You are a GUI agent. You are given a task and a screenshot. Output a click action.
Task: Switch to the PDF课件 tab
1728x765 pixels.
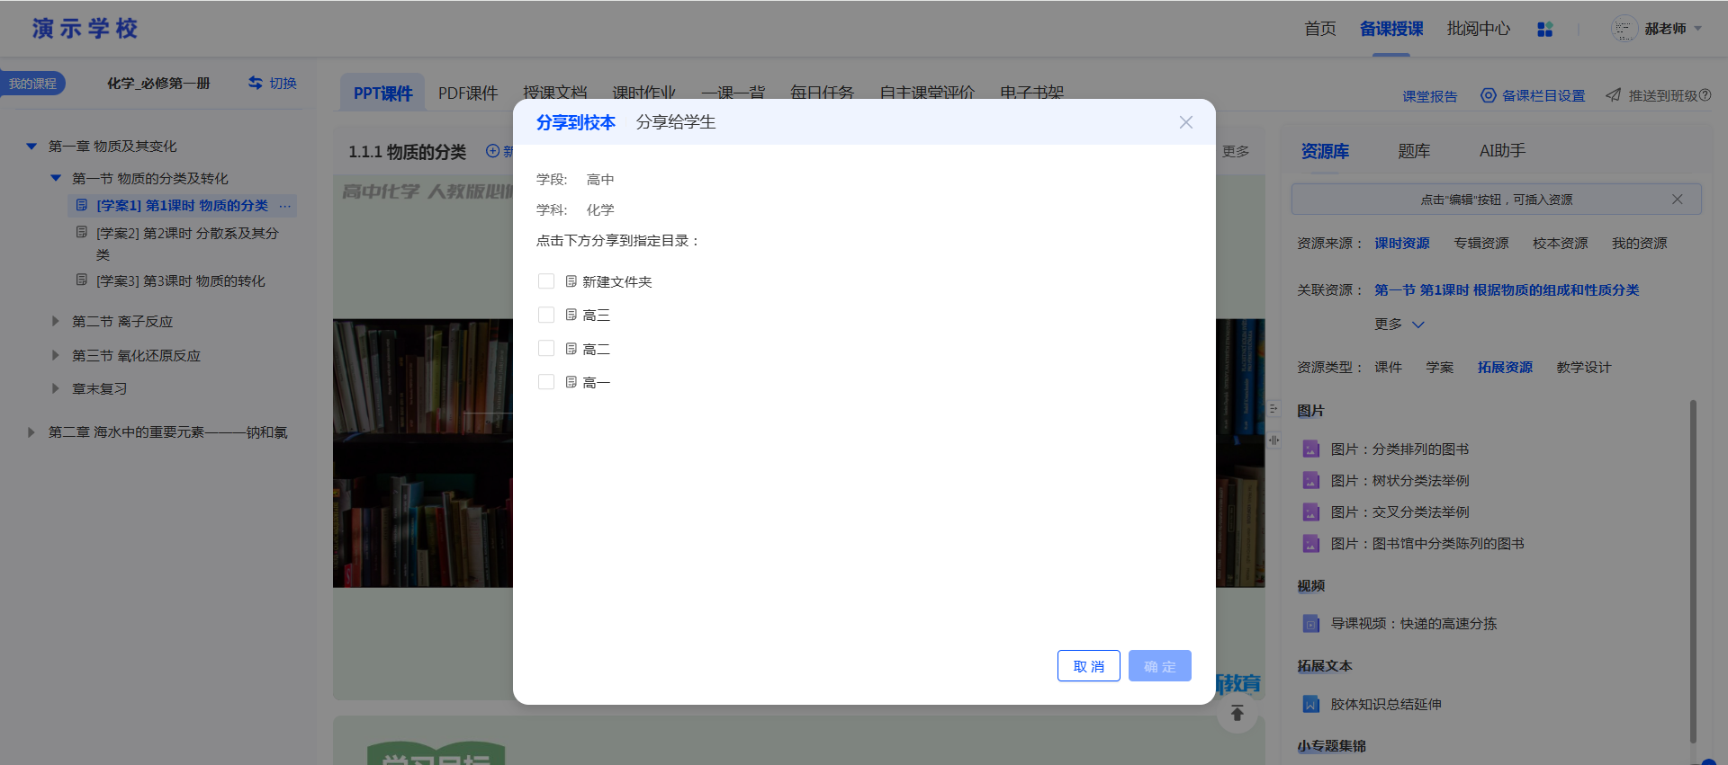pos(468,93)
